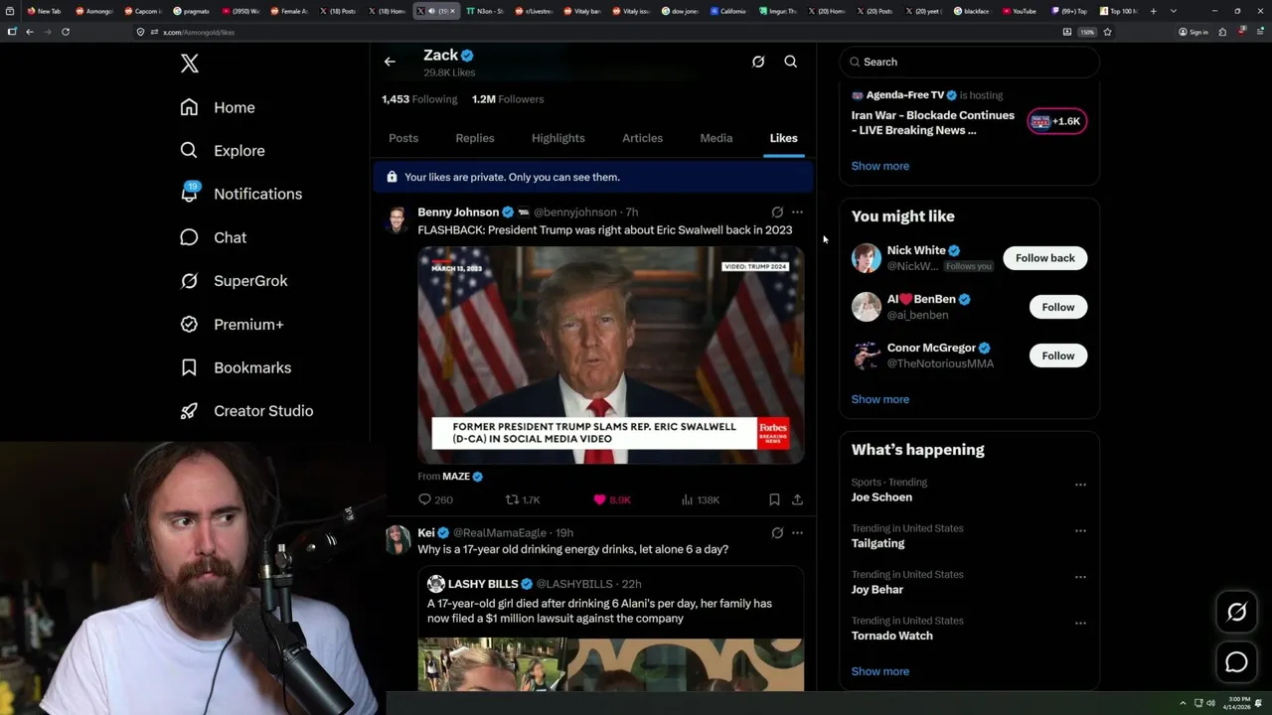Open the Tailgating trending topic

(878, 543)
